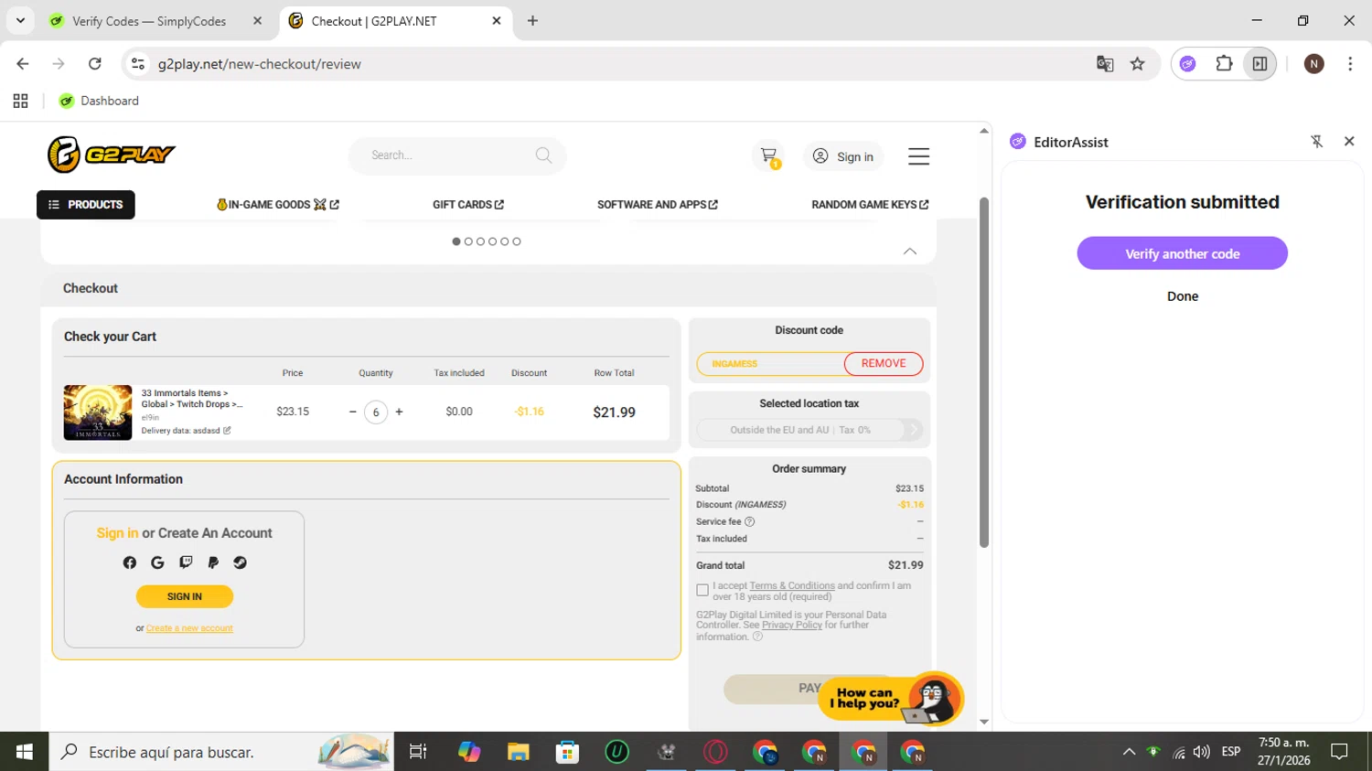This screenshot has width=1372, height=771.
Task: Open the apps grid in bookmarks bar
Action: click(x=20, y=101)
